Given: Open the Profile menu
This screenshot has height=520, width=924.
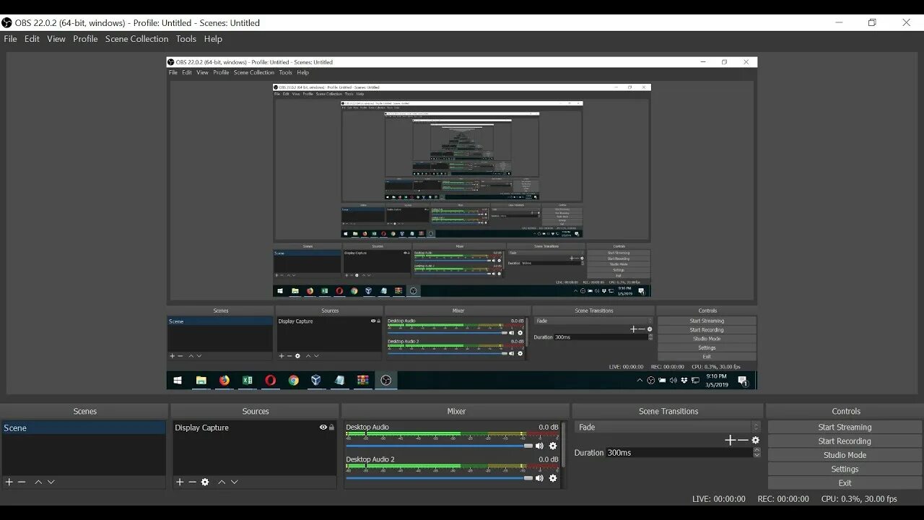Looking at the screenshot, I should point(85,39).
